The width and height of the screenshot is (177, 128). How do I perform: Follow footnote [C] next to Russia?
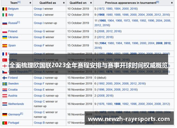18,22
